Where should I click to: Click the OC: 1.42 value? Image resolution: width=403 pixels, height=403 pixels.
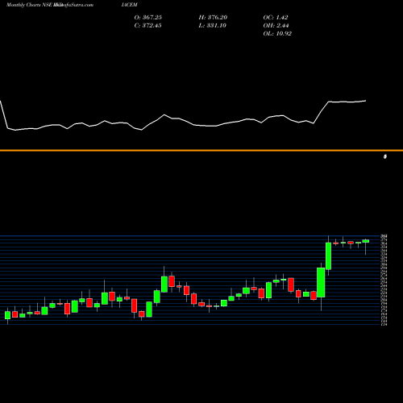point(276,18)
